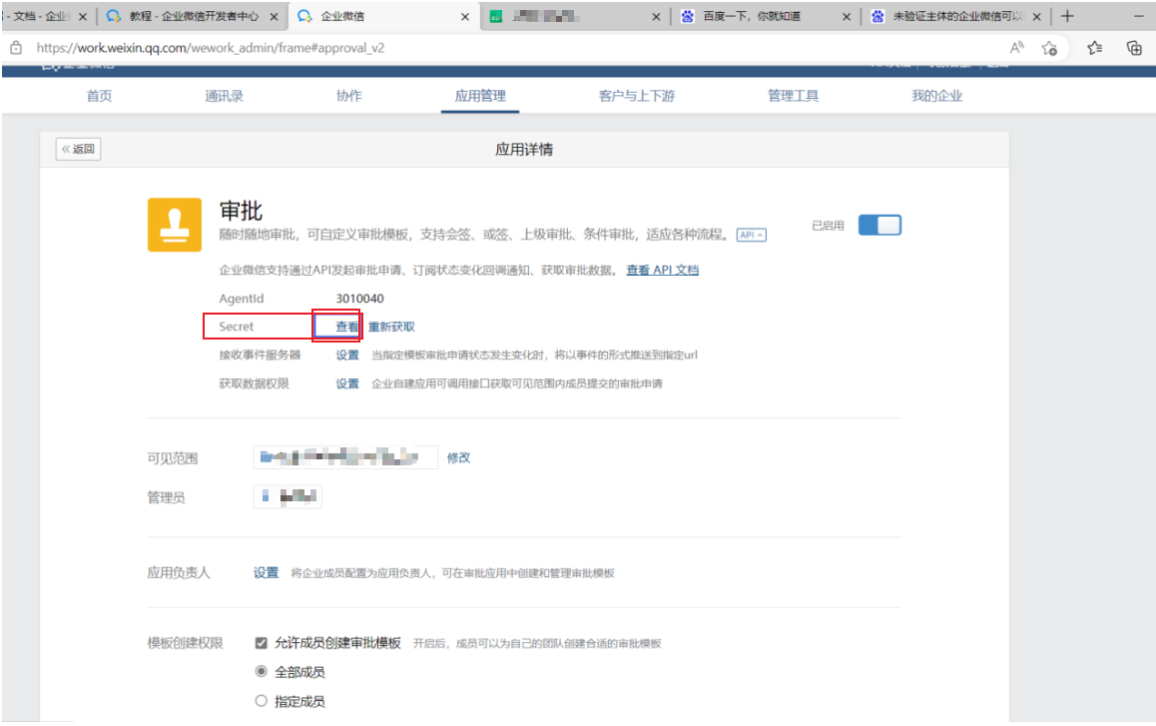Click the yellow 审批 stamp app icon
Screen dimensions: 1156x726
click(175, 225)
